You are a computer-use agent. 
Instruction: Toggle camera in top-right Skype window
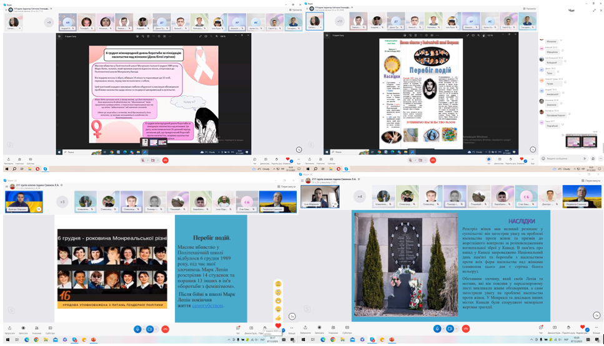pos(420,160)
